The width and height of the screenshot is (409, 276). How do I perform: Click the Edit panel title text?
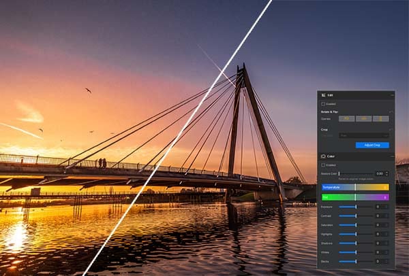330,95
